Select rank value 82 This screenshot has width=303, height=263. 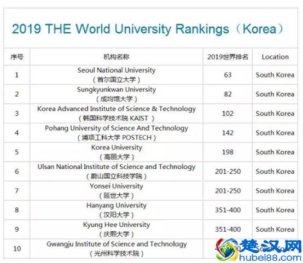click(x=228, y=94)
